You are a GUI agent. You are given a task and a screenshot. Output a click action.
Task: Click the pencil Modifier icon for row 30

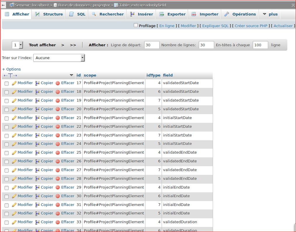(x=14, y=196)
